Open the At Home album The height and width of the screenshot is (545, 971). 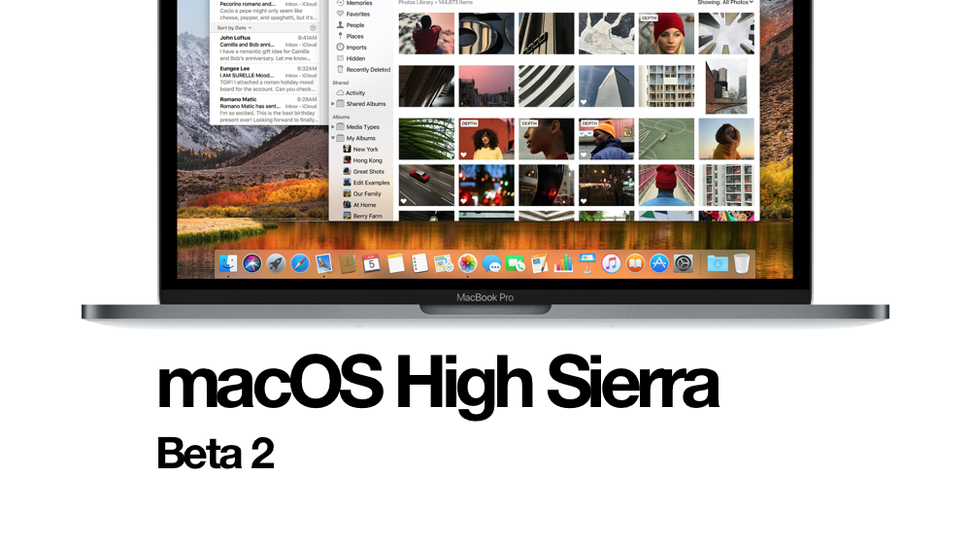360,205
